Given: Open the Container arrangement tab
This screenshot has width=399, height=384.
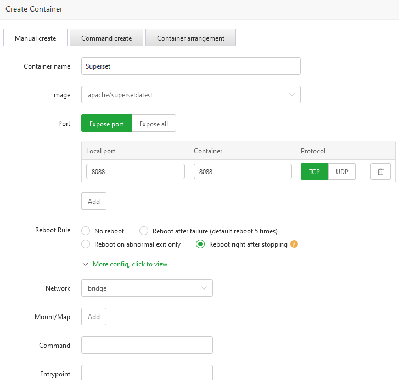Looking at the screenshot, I should tap(190, 38).
